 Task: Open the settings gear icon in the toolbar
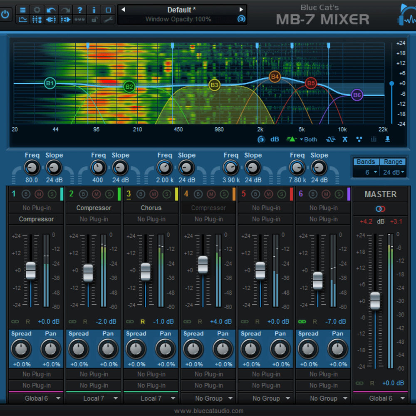click(x=36, y=10)
